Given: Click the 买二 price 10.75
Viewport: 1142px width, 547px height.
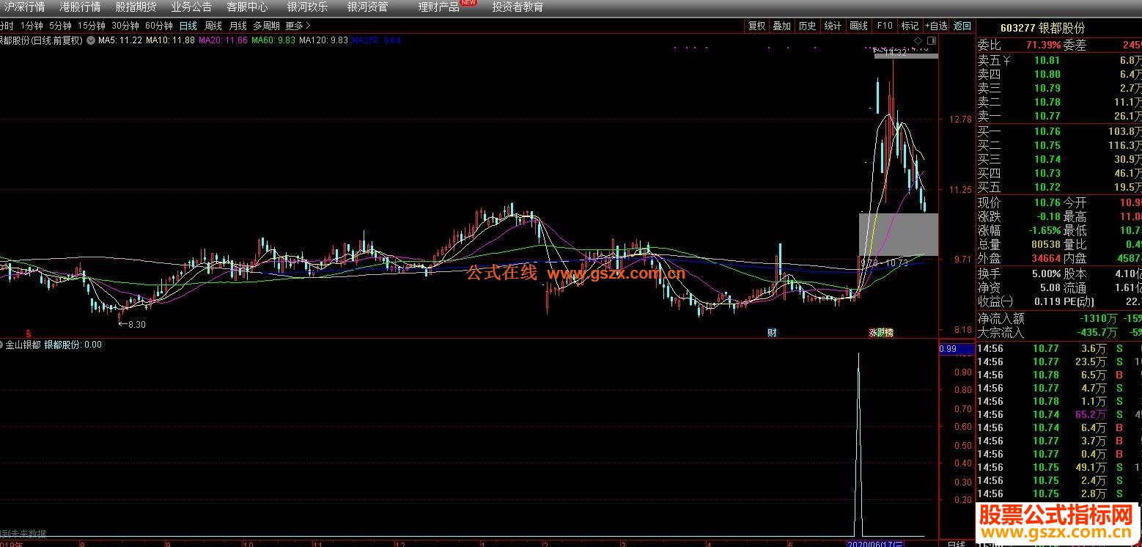Looking at the screenshot, I should tap(1047, 146).
